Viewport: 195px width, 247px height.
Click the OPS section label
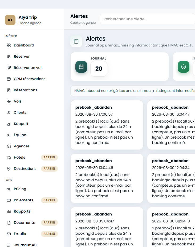pyautogui.click(x=9, y=180)
